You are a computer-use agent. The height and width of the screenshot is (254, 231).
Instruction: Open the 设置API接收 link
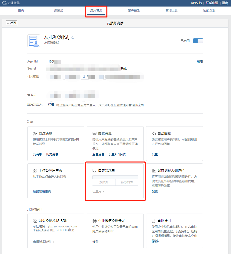(117, 154)
